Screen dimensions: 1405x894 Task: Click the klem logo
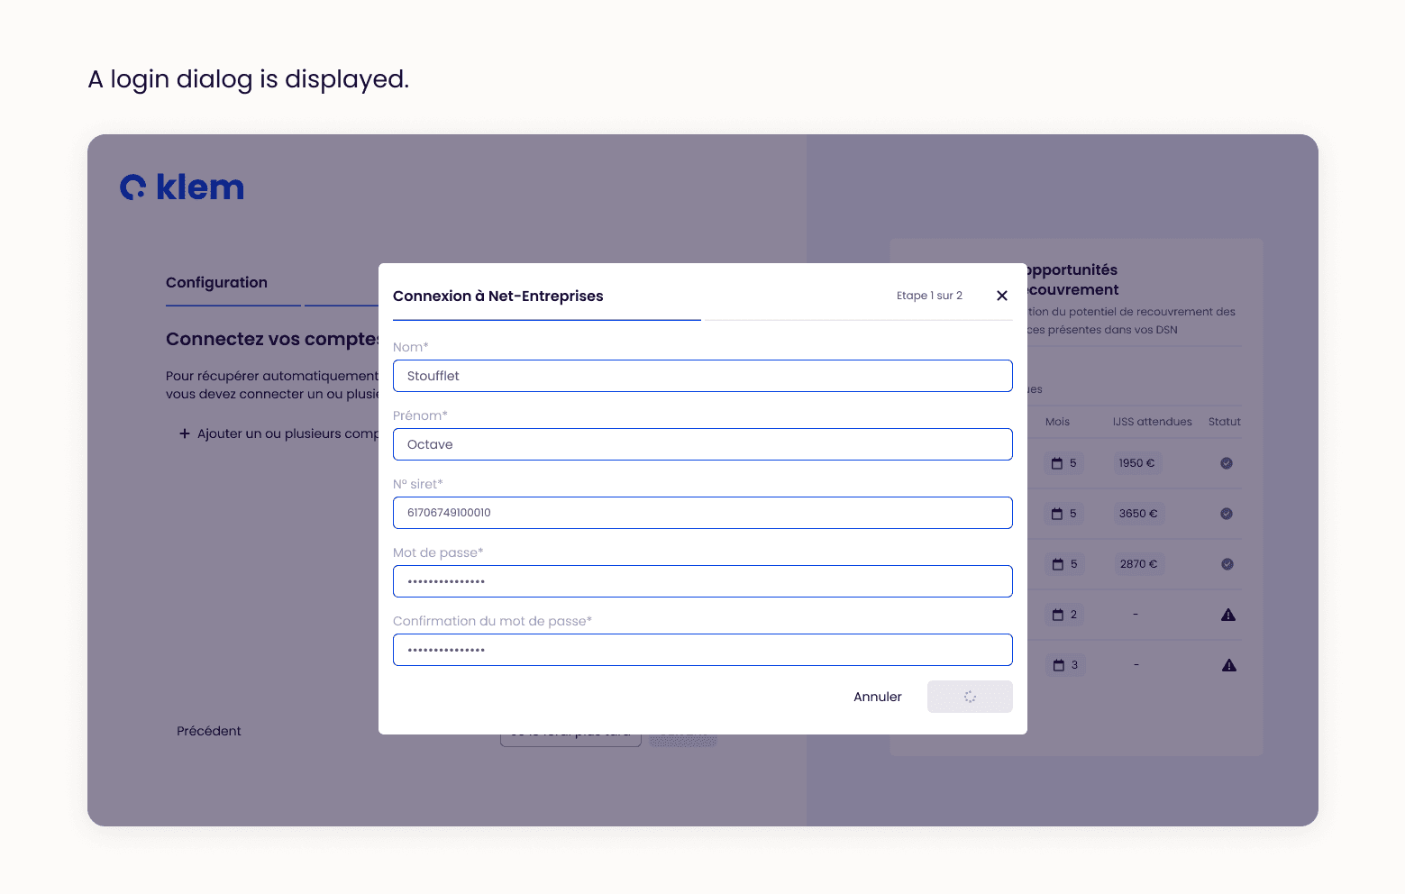pyautogui.click(x=182, y=187)
